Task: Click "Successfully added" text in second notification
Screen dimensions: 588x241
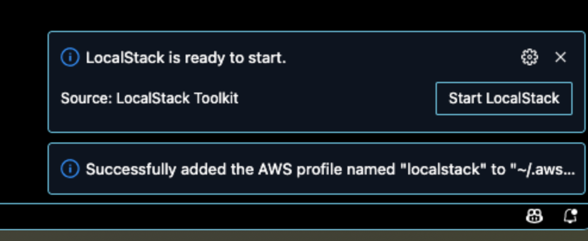Action: [132, 170]
